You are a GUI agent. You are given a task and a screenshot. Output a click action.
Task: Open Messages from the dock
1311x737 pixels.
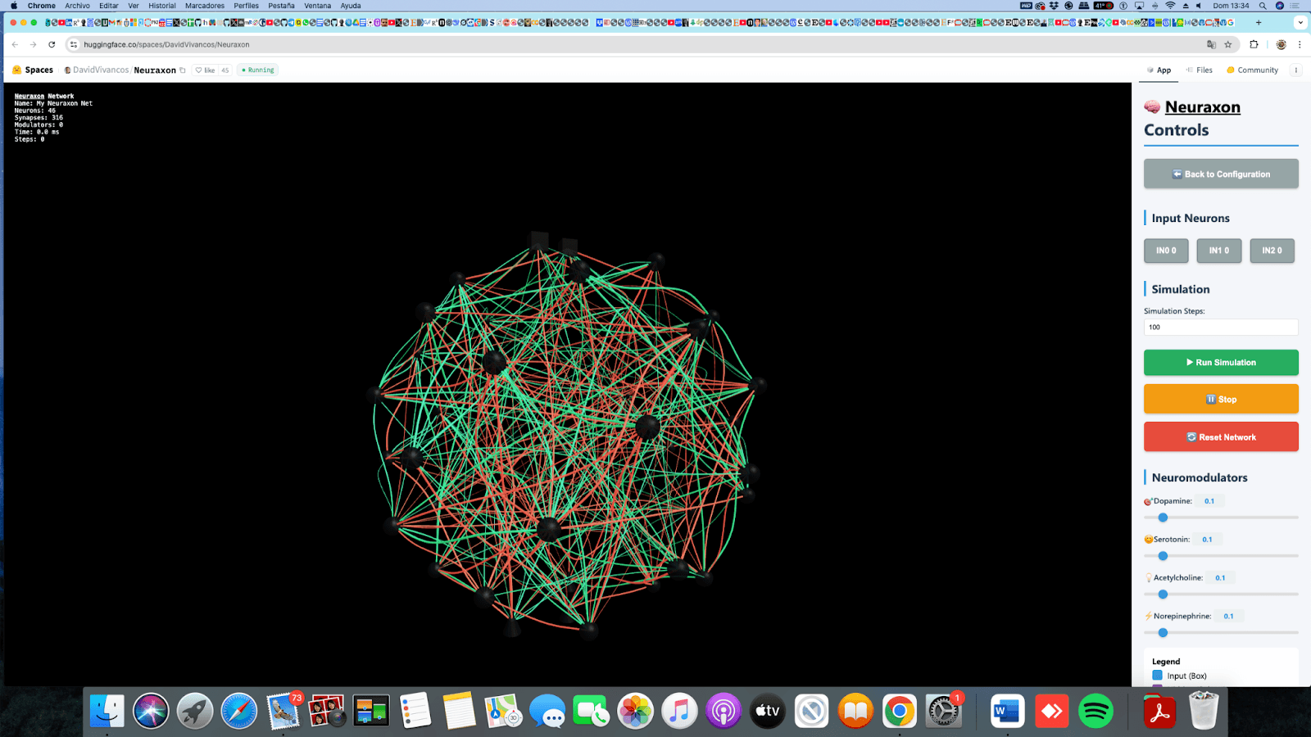coord(547,711)
